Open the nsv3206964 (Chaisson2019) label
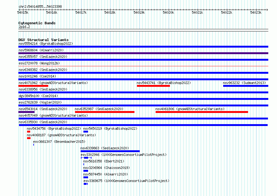The width and height of the screenshot is (277, 196). click(106, 168)
